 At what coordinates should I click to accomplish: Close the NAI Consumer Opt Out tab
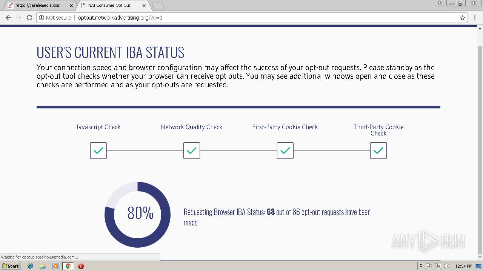[144, 6]
